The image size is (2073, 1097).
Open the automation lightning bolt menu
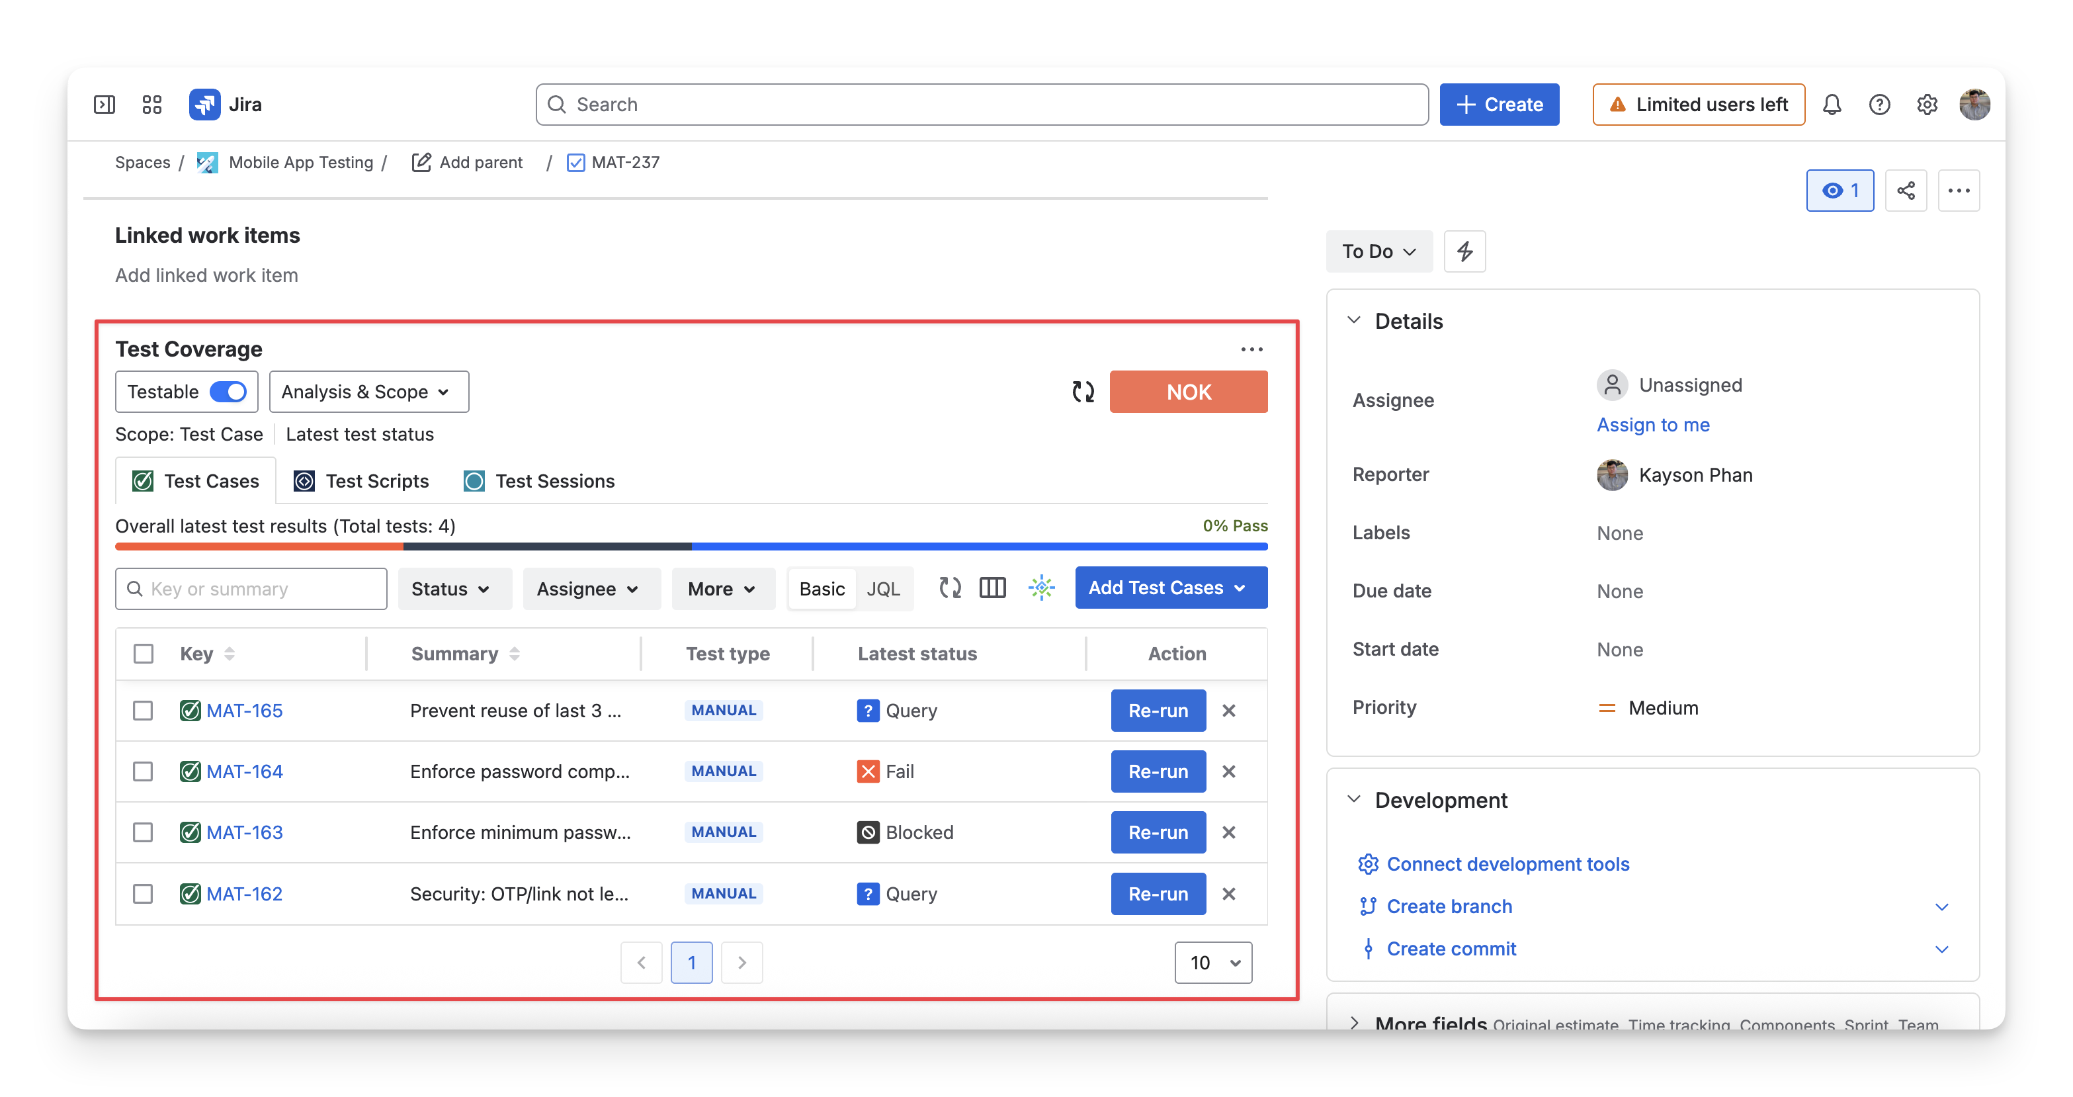point(1464,251)
